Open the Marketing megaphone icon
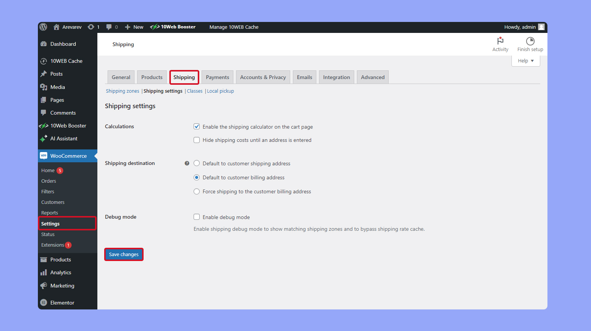Image resolution: width=591 pixels, height=331 pixels. coord(44,286)
